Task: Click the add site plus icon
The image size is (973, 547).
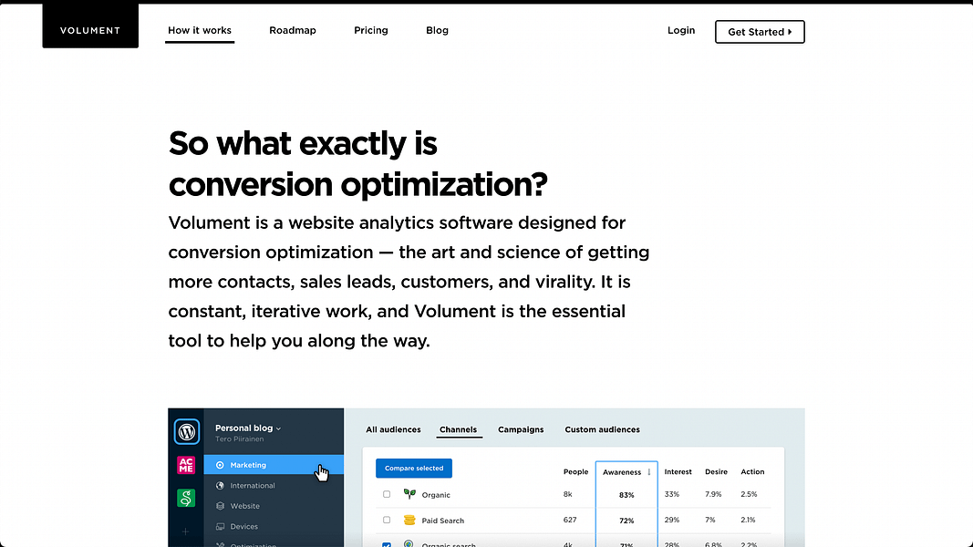Action: click(185, 532)
